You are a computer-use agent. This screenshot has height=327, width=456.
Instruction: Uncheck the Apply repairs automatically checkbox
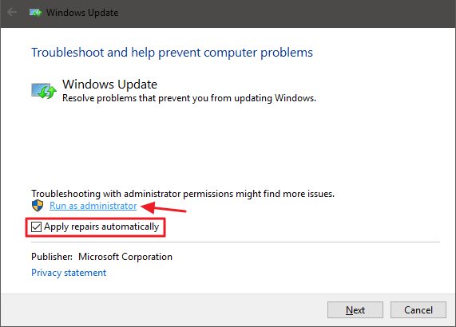(36, 227)
